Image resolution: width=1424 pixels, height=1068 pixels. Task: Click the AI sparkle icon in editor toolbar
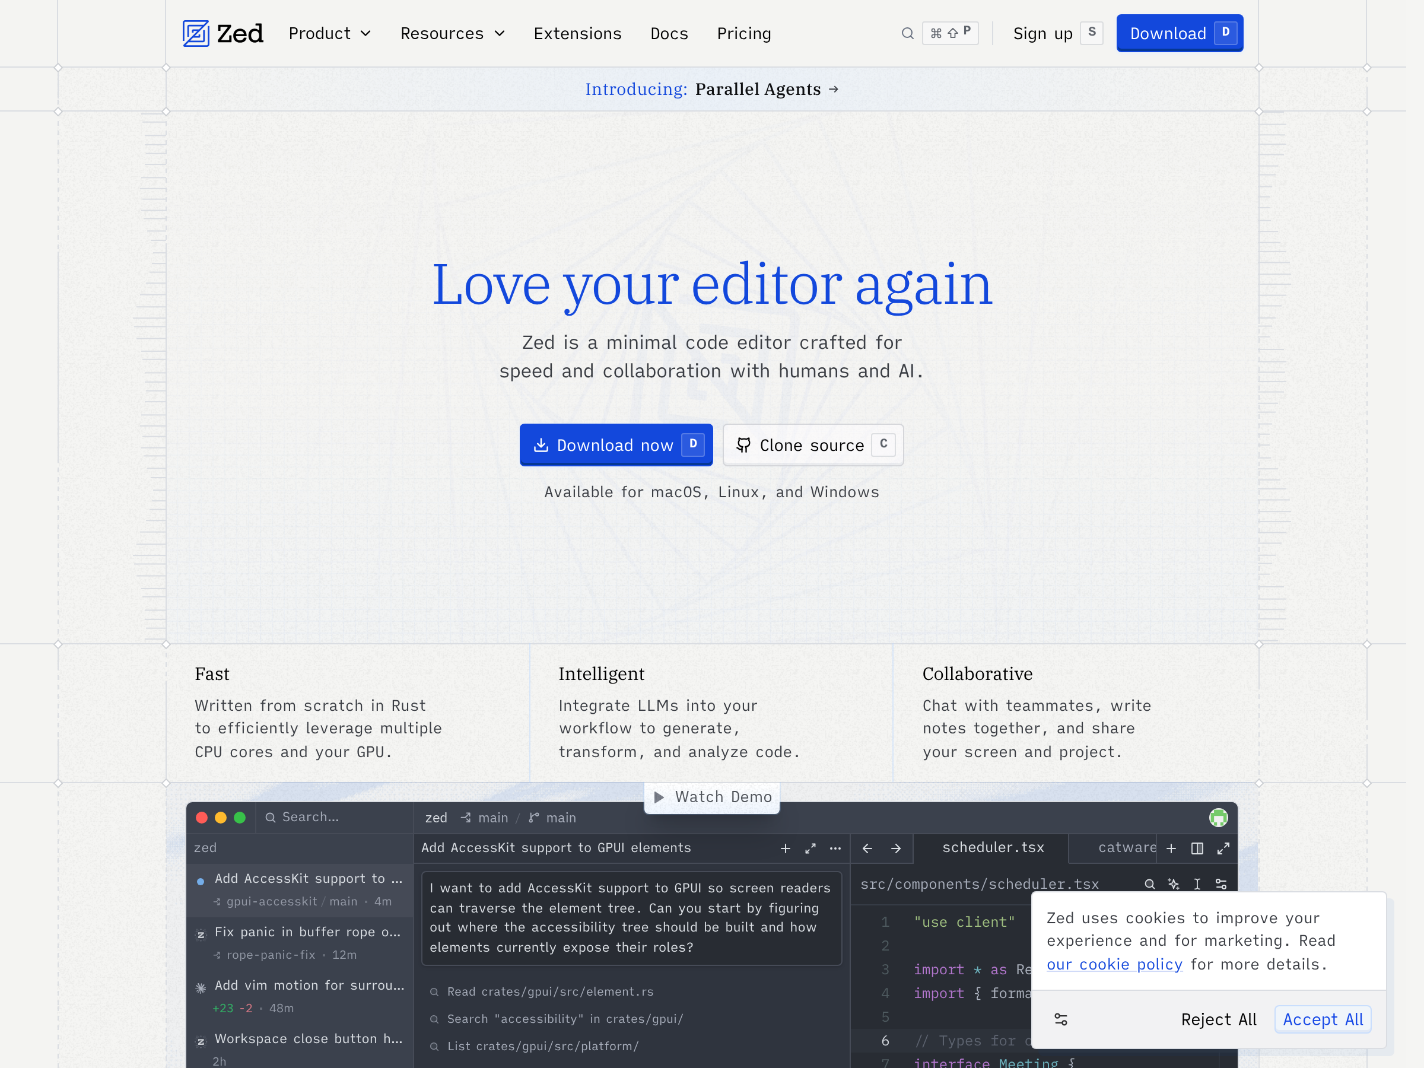pyautogui.click(x=1173, y=884)
